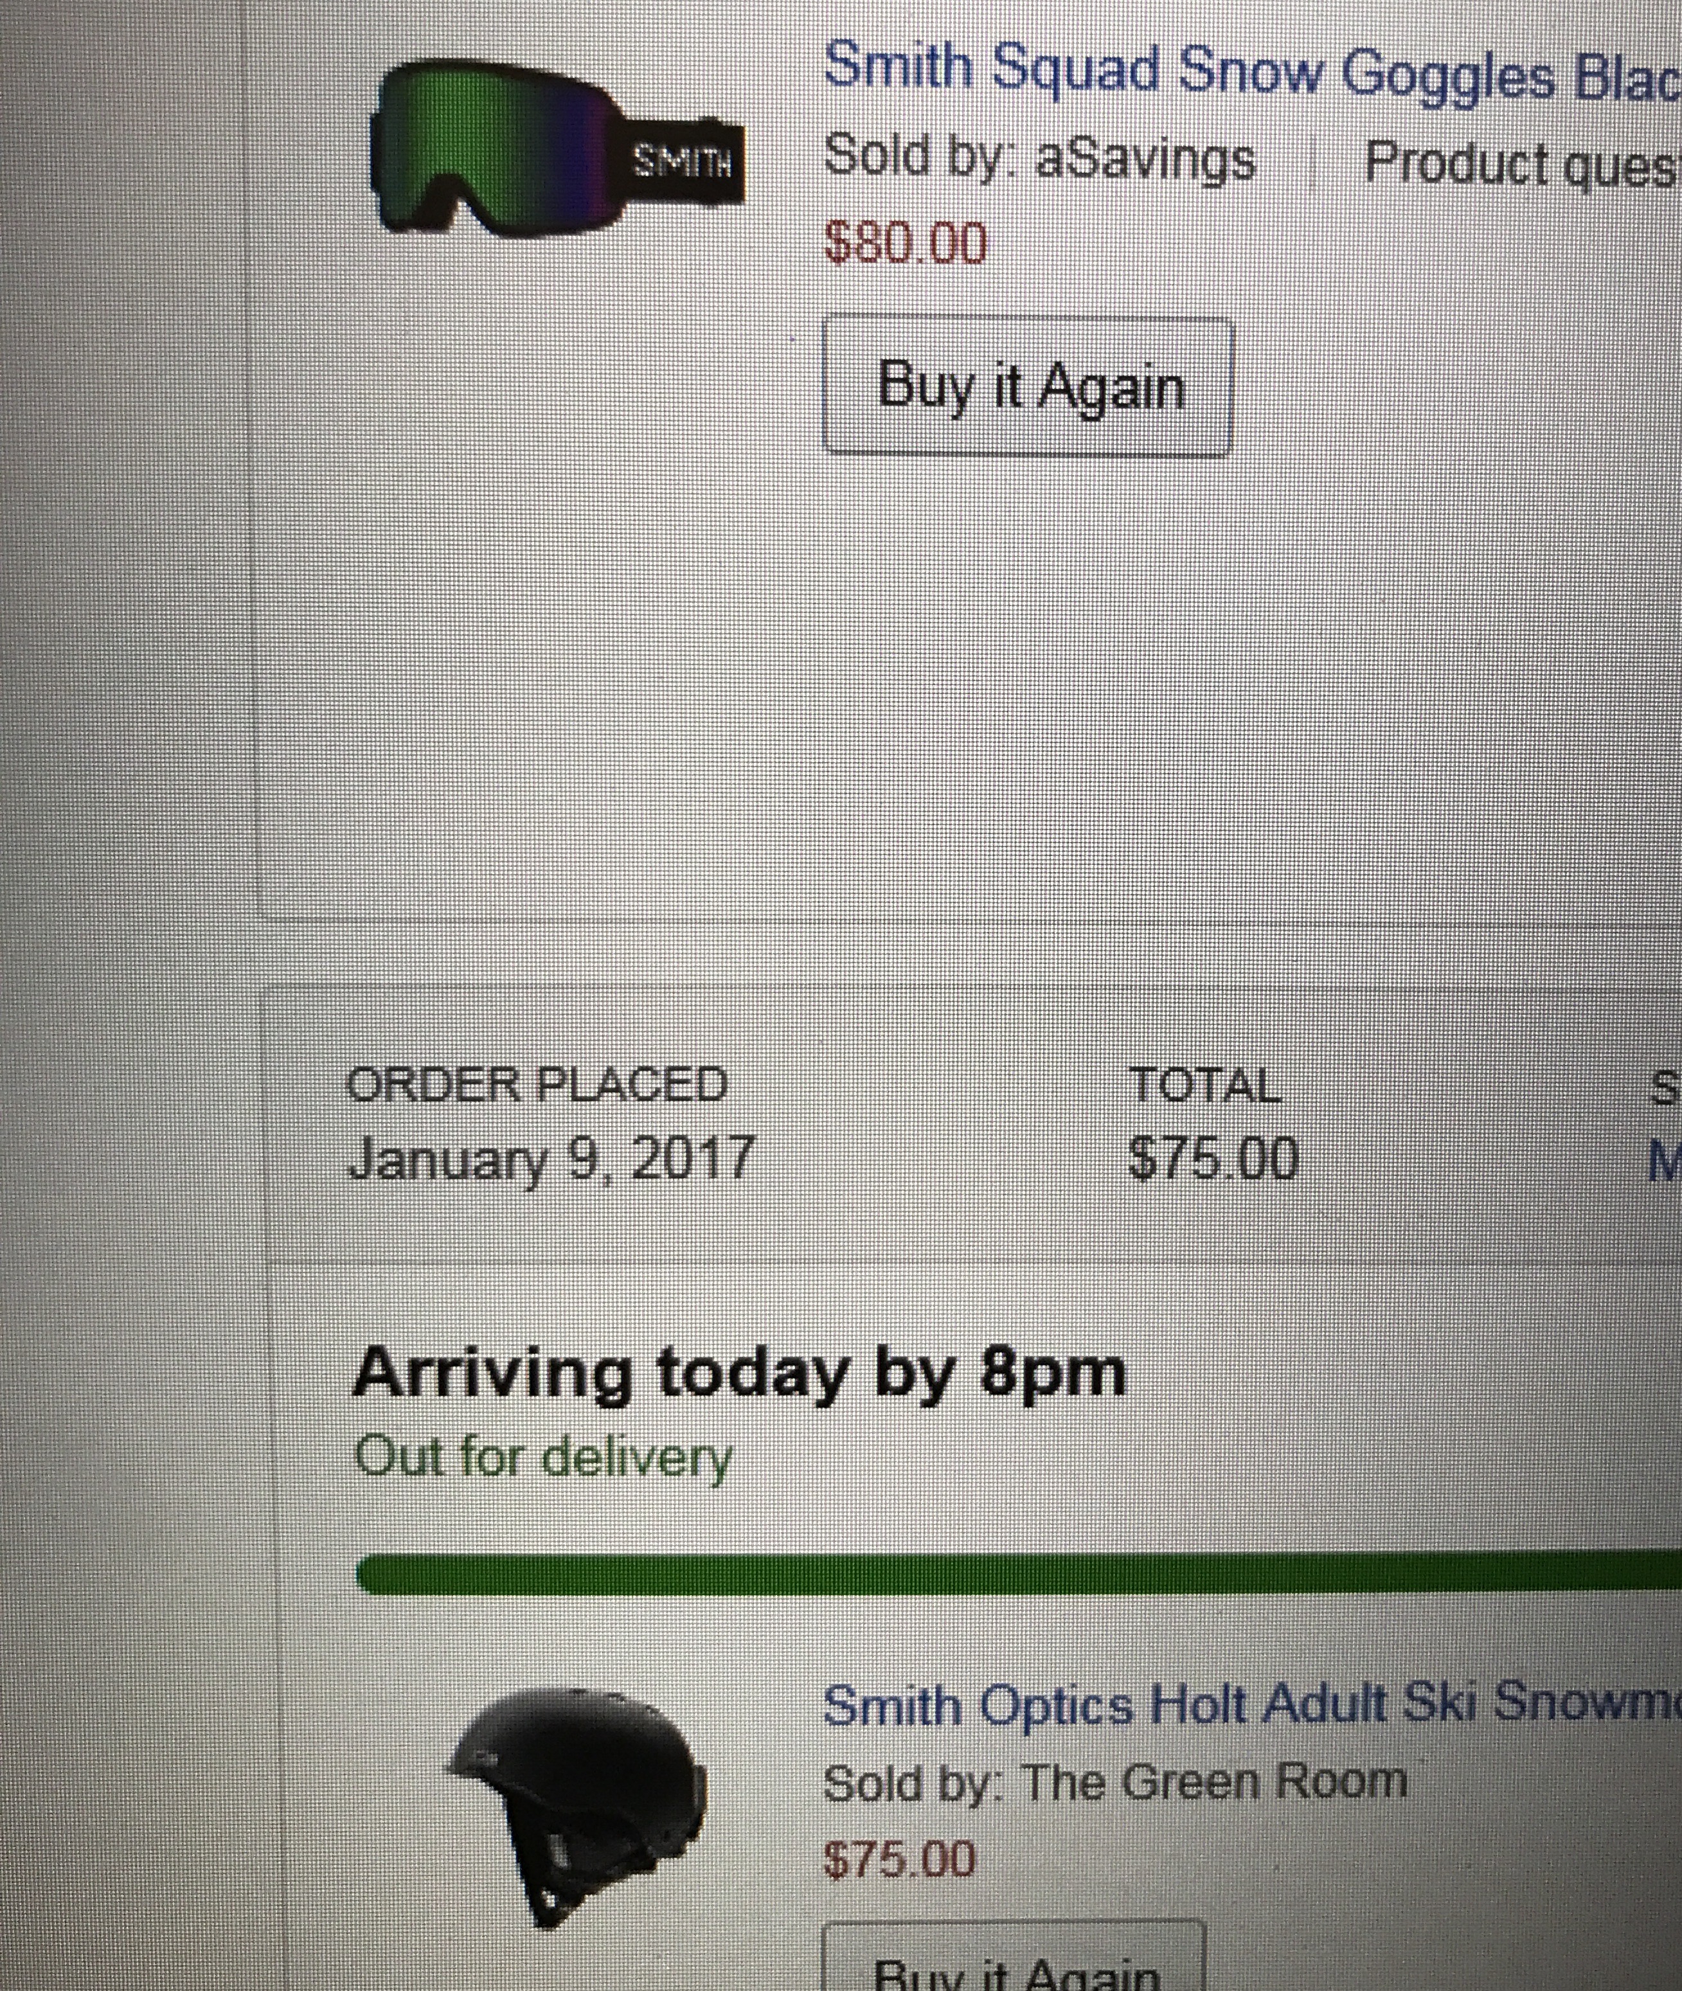This screenshot has height=1991, width=1682.
Task: Click the $75.00 helmet item price
Action: (900, 1859)
